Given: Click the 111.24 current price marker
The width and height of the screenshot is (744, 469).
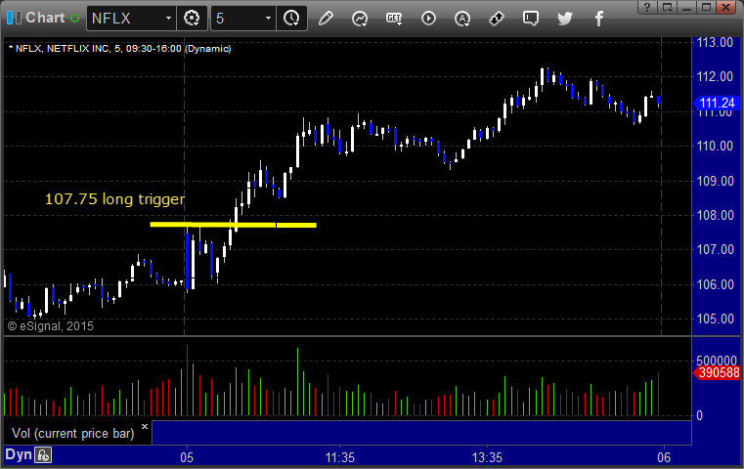Looking at the screenshot, I should (717, 103).
